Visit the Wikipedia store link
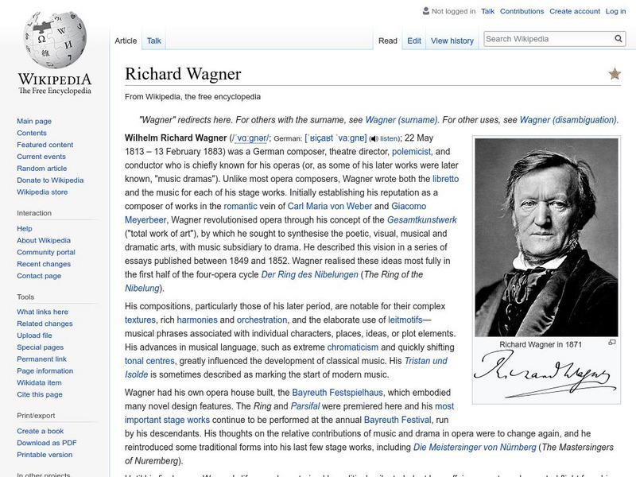Viewport: 636px width, 477px height. (42, 192)
